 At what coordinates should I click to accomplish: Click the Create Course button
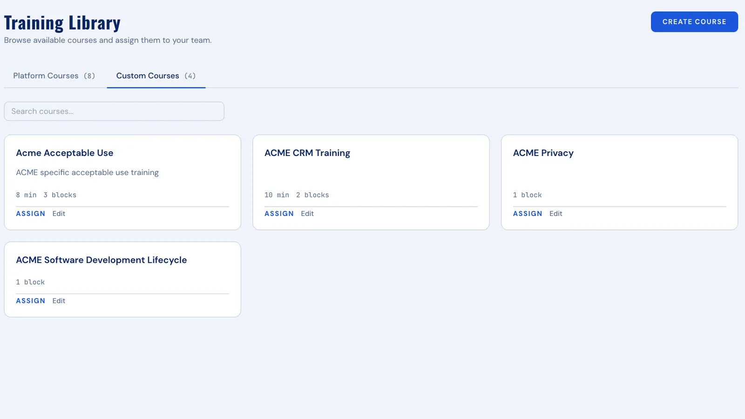694,22
